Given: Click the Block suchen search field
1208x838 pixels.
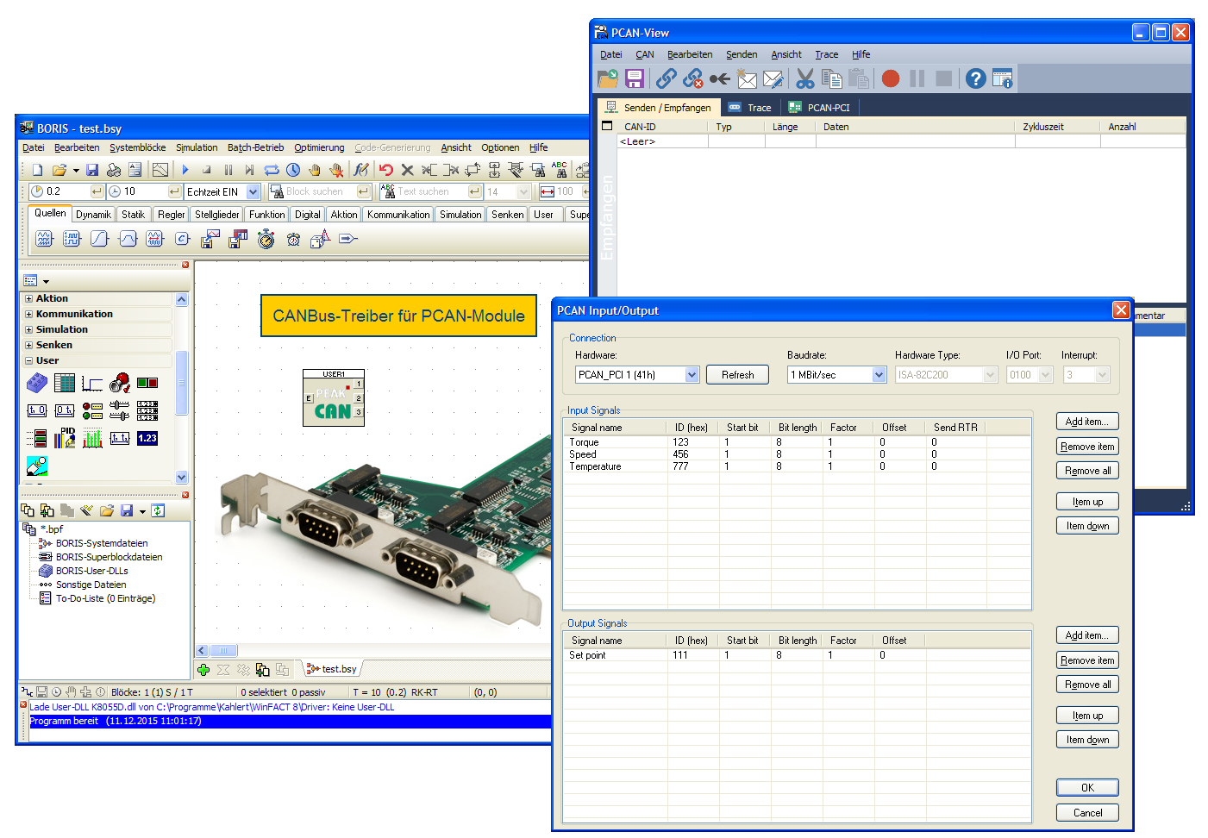Looking at the screenshot, I should (319, 191).
